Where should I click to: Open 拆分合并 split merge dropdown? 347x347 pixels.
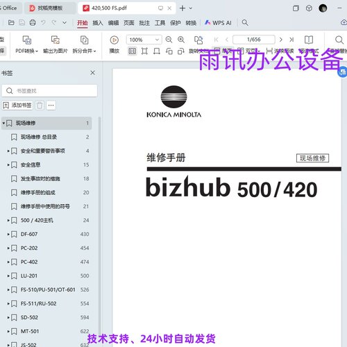[84, 44]
